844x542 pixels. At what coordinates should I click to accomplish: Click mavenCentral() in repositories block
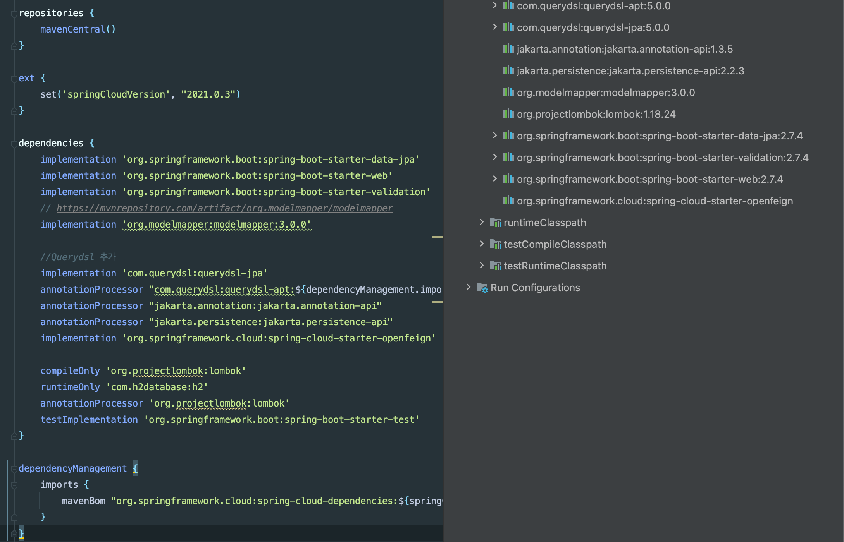pos(78,29)
